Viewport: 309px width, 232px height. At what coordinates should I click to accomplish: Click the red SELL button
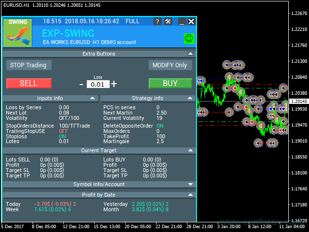(x=28, y=83)
